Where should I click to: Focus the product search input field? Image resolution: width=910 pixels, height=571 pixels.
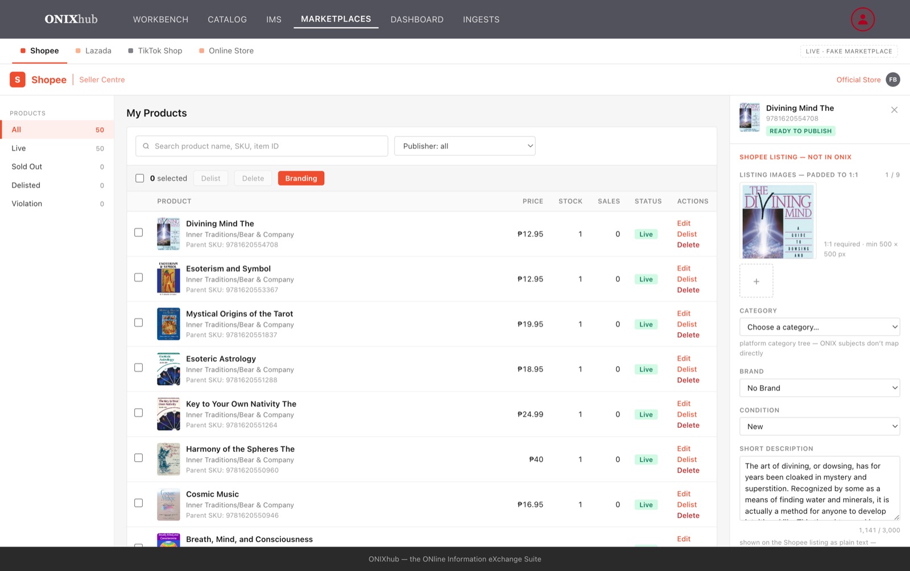pyautogui.click(x=262, y=146)
